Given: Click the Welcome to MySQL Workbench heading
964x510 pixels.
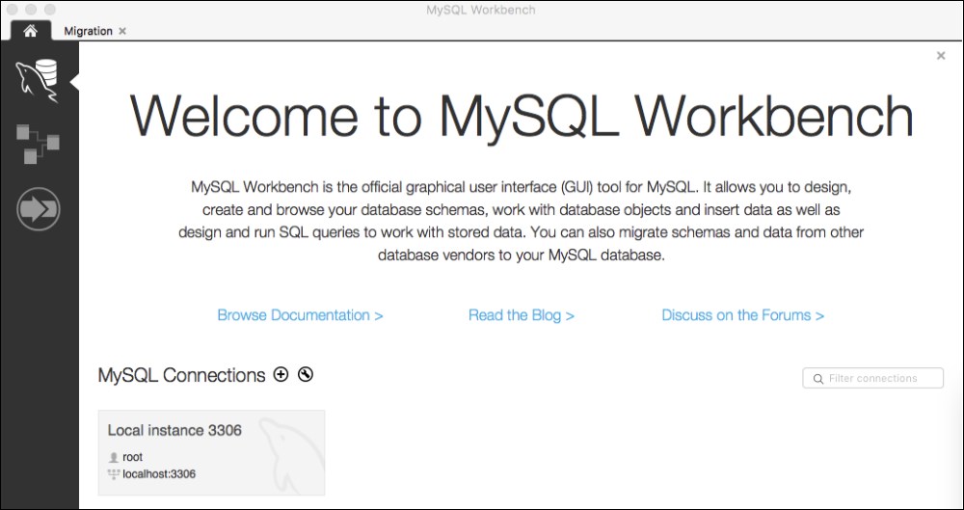Looking at the screenshot, I should point(522,117).
